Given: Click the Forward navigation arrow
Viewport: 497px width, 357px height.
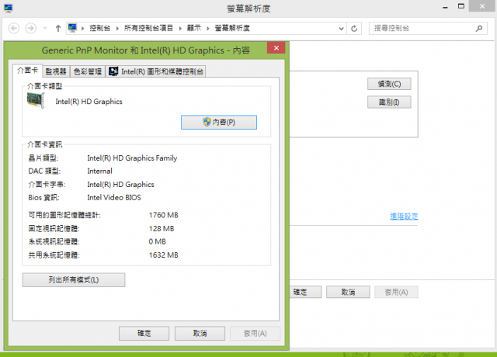Looking at the screenshot, I should click(x=31, y=29).
